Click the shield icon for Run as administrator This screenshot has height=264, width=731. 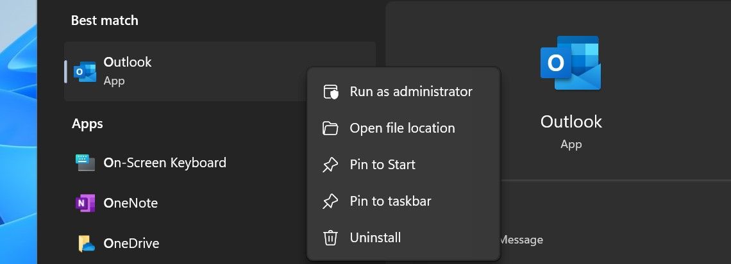[x=330, y=92]
